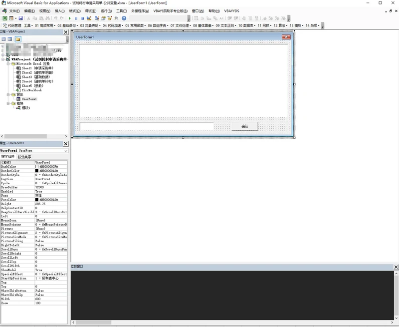Screen dimensions: 399x327
Task: Click the View Object icon in the project panel
Action: click(9, 39)
